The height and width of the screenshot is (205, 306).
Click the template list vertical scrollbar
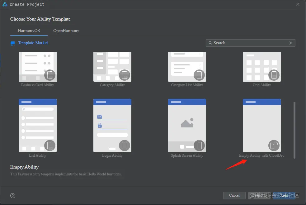294,130
